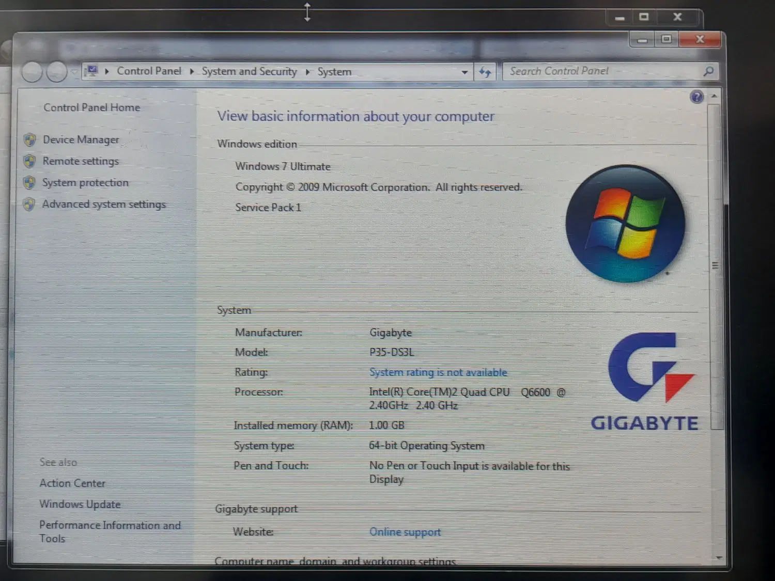Open the address bar history dropdown
Screen dimensions: 775x581
[x=464, y=72]
